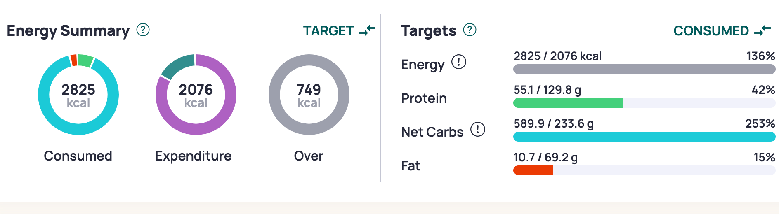Click the teal Net Carbs progress bar
This screenshot has width=779, height=214.
click(644, 137)
